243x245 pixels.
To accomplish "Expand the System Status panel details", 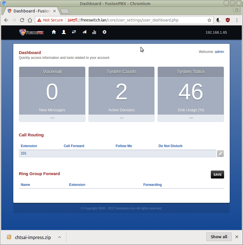I will pos(191,118).
